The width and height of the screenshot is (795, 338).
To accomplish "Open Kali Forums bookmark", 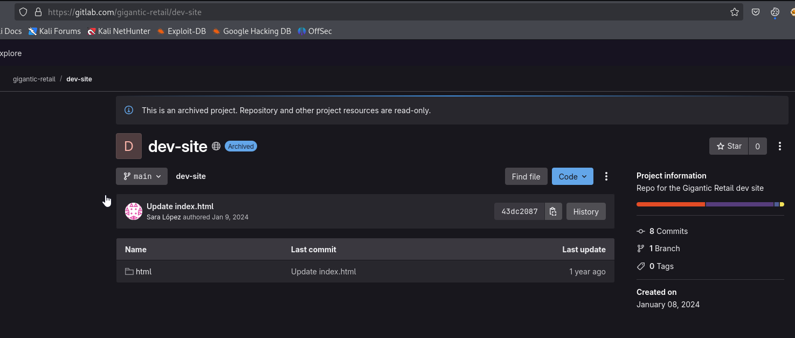I will [x=54, y=31].
